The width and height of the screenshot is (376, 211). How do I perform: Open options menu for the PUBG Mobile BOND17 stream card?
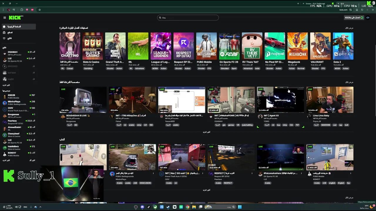350,173
